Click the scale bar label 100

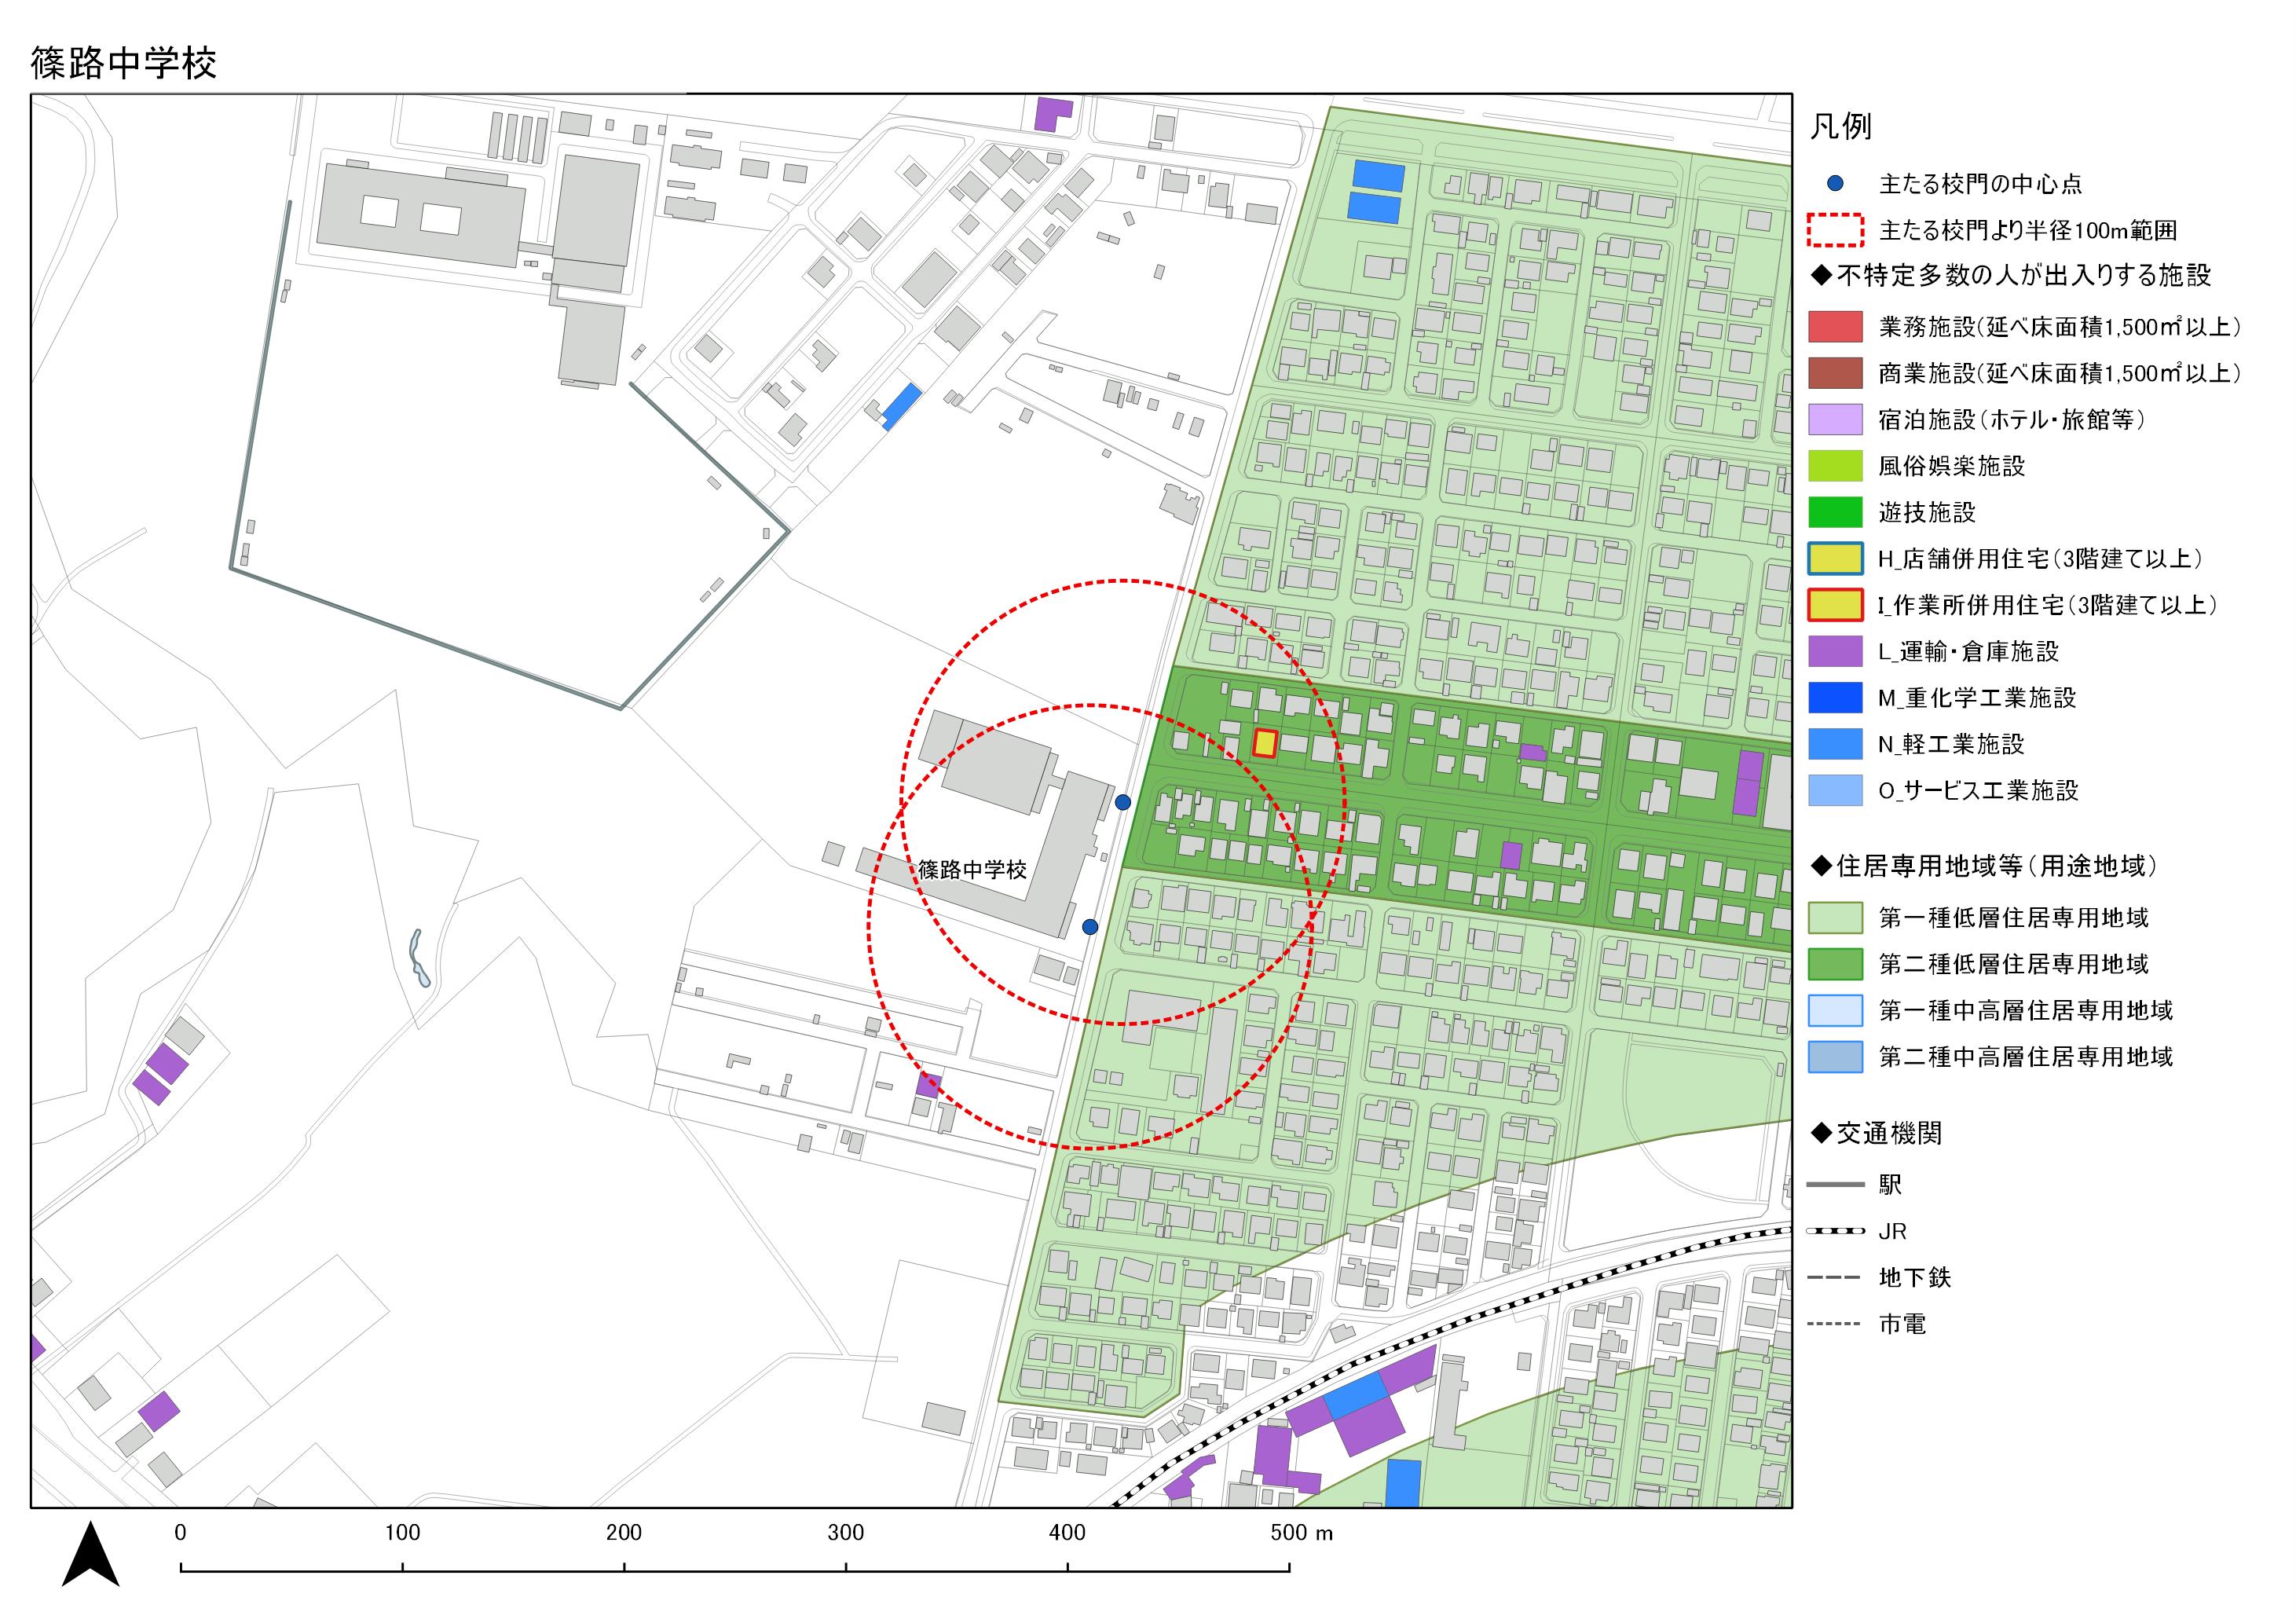(402, 1533)
